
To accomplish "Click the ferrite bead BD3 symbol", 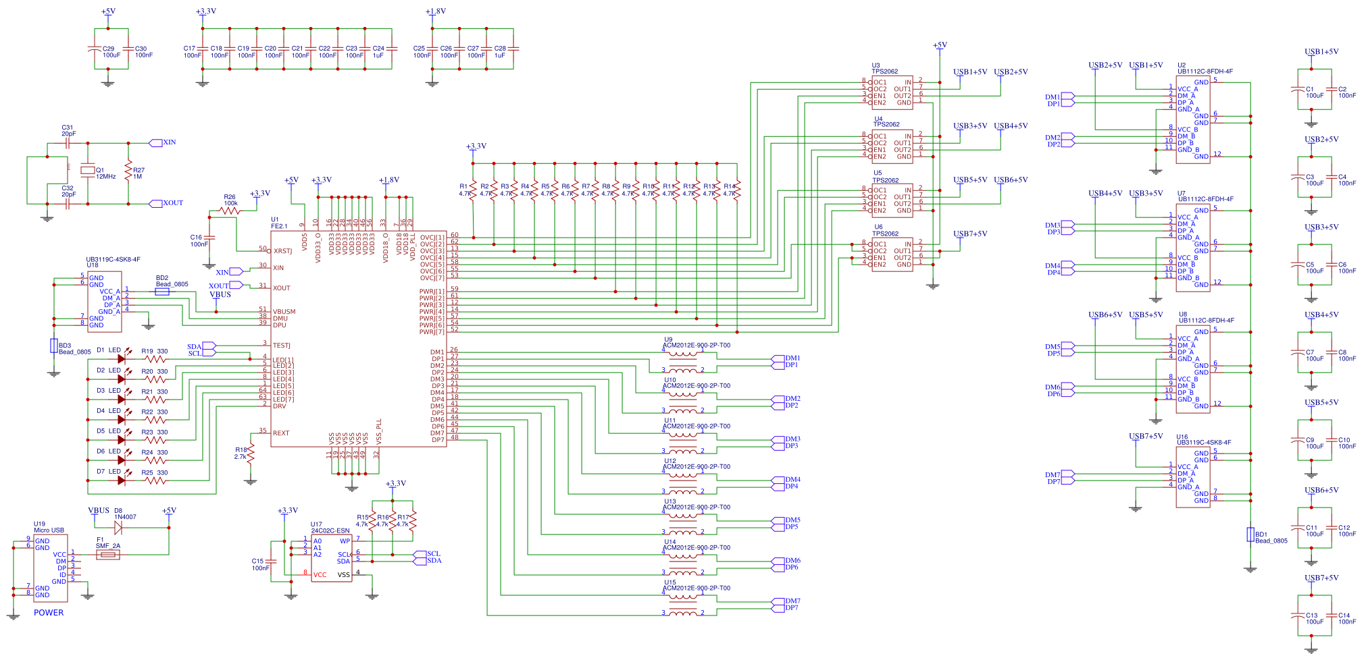I will 53,345.
